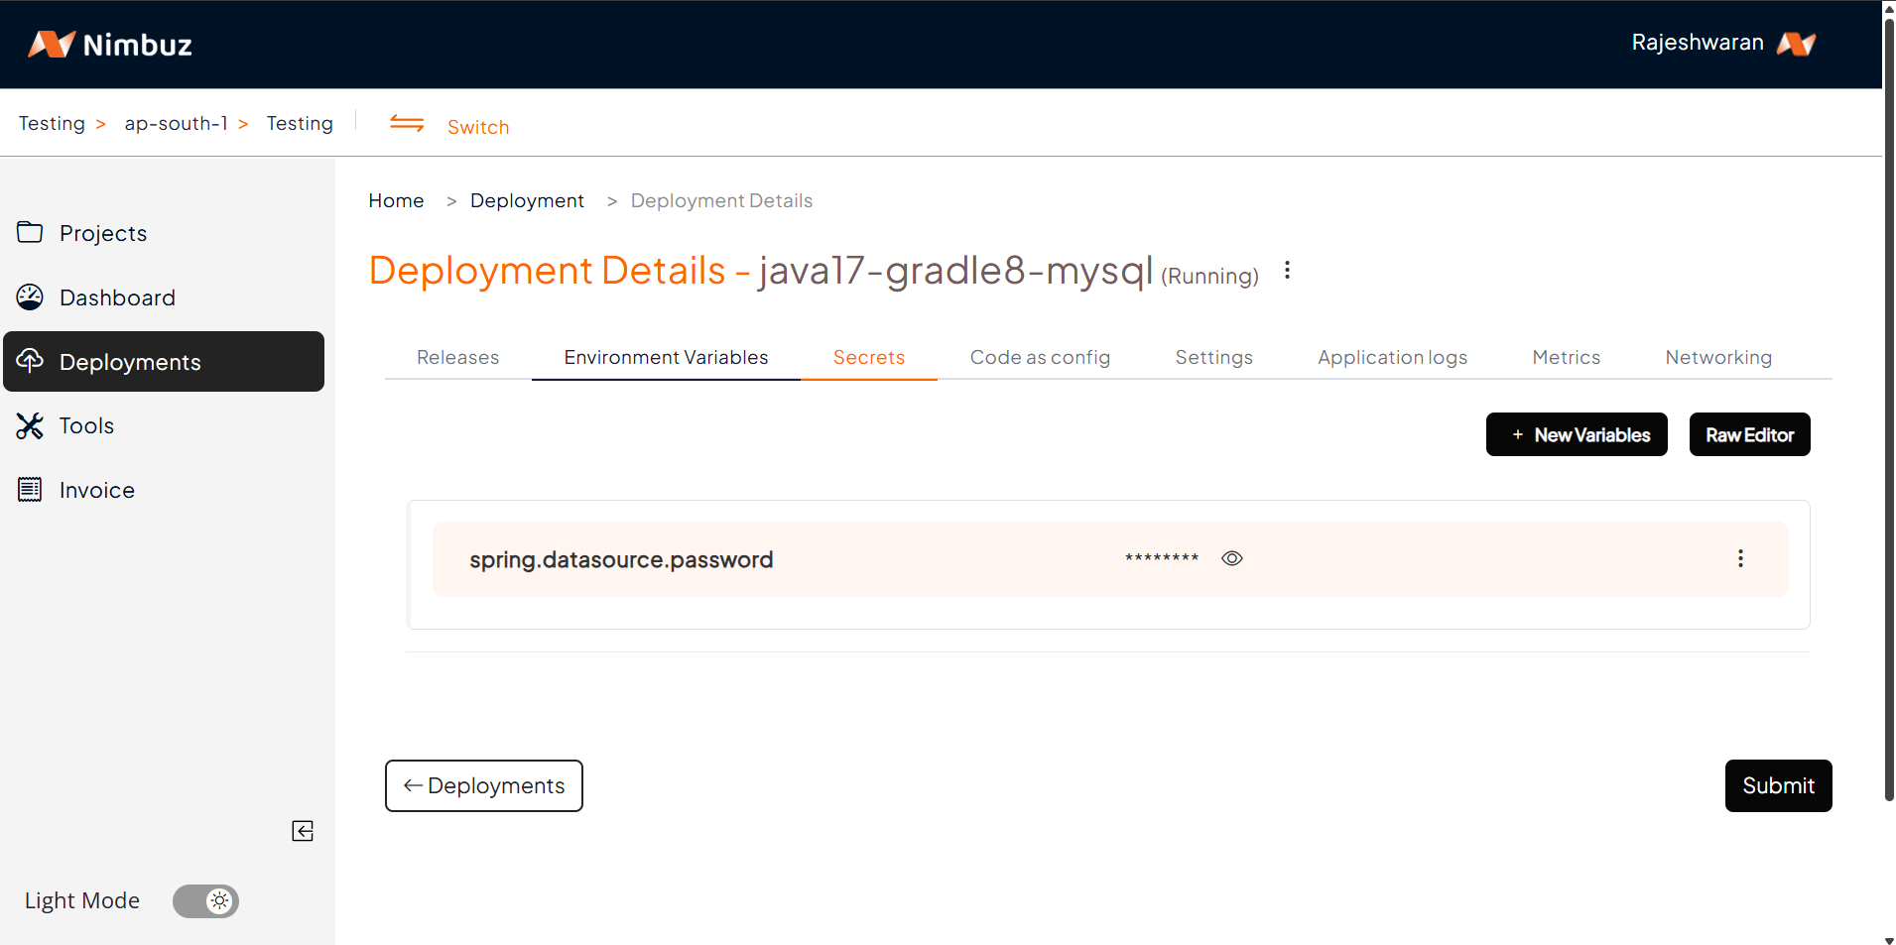Viewport: 1896px width, 945px height.
Task: Click the orange Switch arrows icon
Action: [407, 124]
